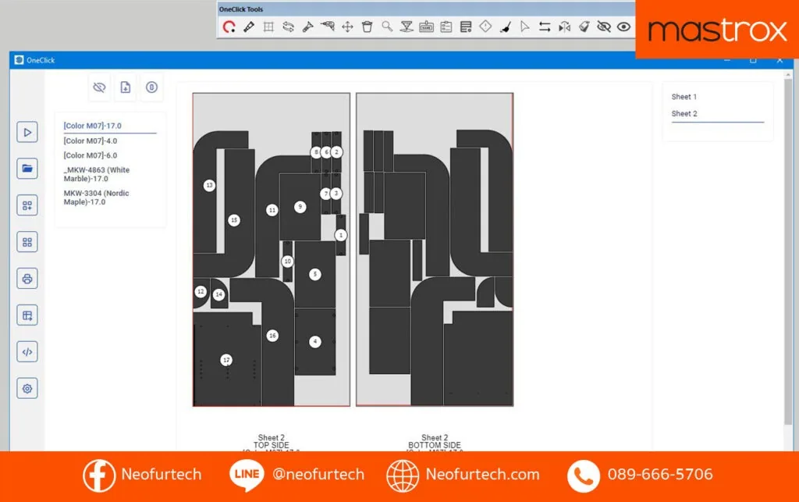Click the trash bin tool icon

[x=367, y=27]
